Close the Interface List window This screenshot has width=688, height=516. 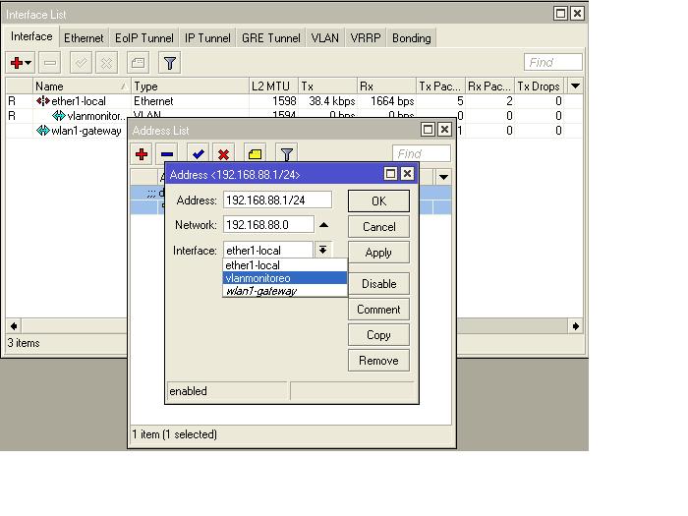578,14
